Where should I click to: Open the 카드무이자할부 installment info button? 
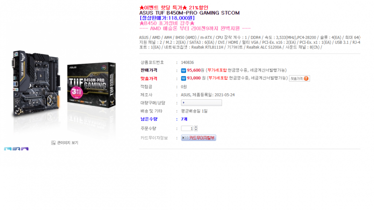click(x=198, y=138)
